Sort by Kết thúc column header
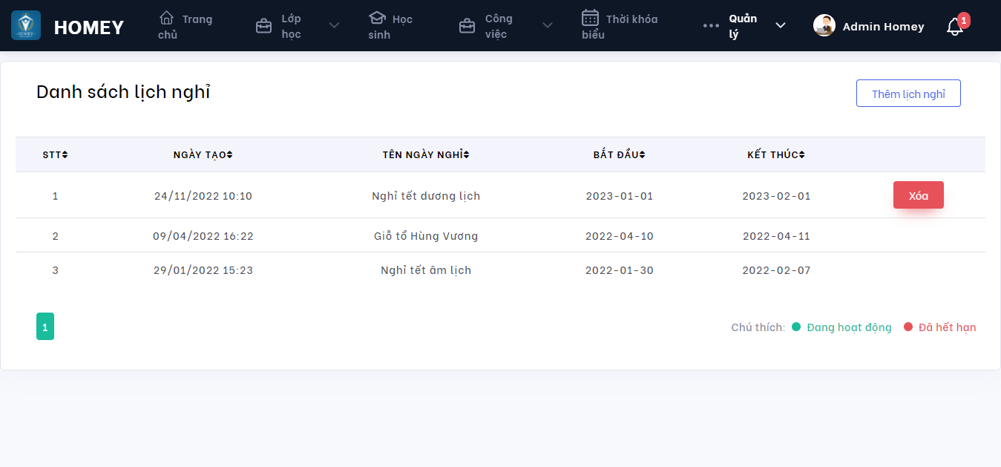This screenshot has height=467, width=1001. pyautogui.click(x=776, y=154)
